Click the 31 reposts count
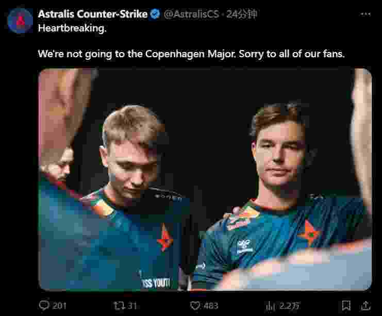 (132, 306)
